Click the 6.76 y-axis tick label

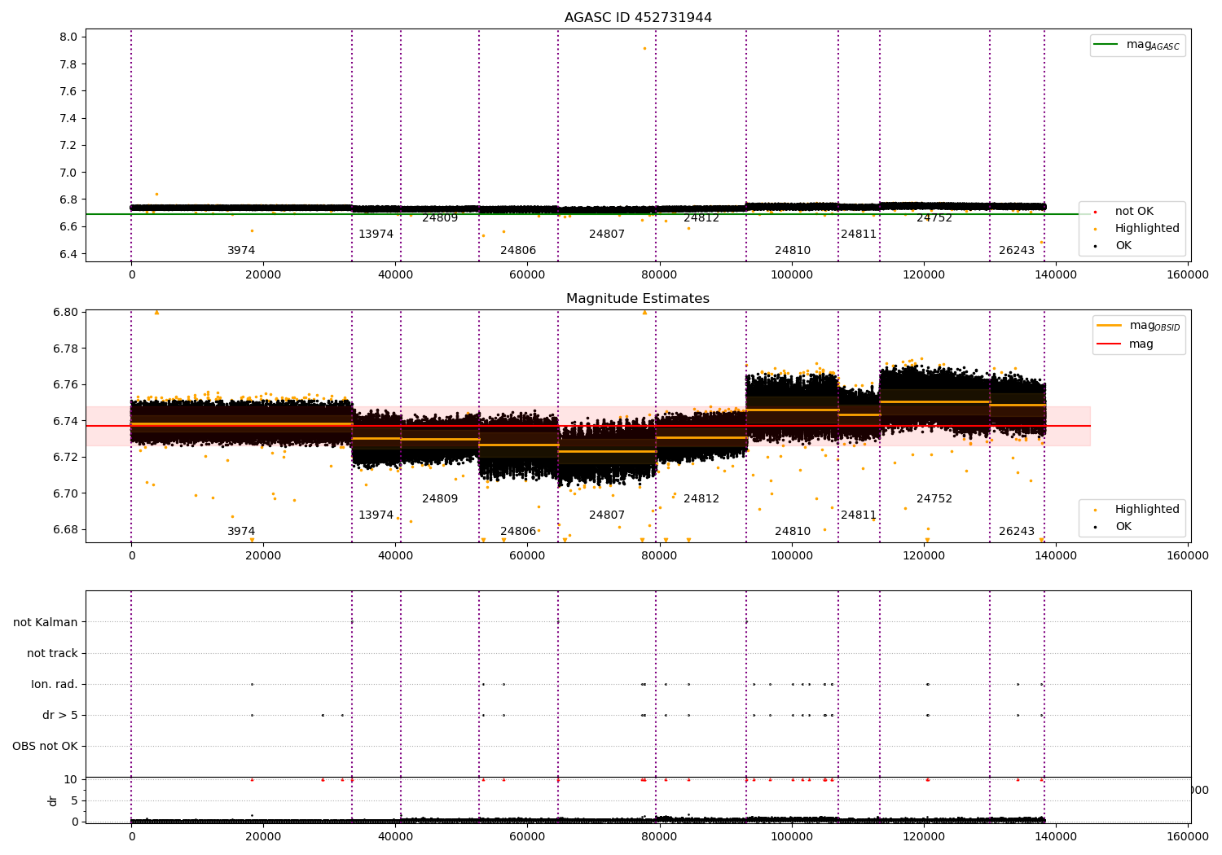click(65, 384)
